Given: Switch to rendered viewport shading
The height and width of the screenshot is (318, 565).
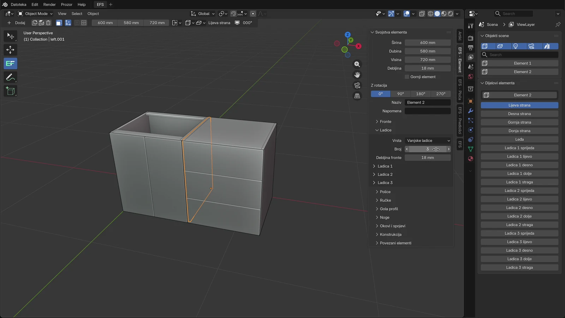Looking at the screenshot, I should pyautogui.click(x=451, y=14).
